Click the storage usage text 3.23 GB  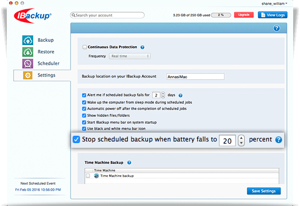click(x=192, y=15)
